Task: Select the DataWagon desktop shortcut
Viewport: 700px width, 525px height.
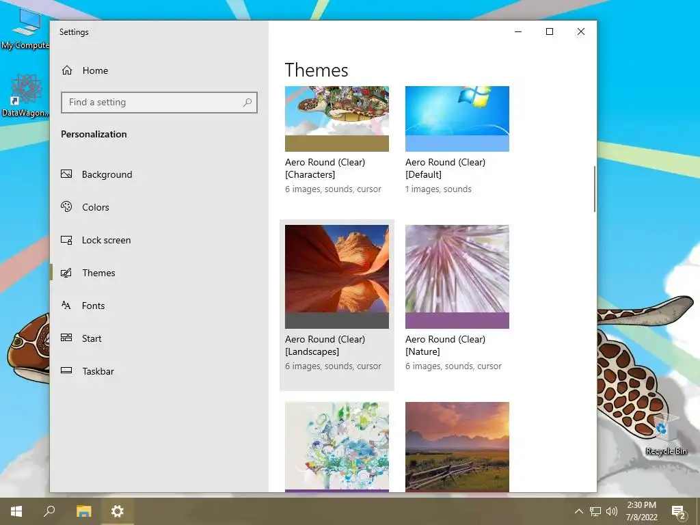Action: [x=25, y=96]
